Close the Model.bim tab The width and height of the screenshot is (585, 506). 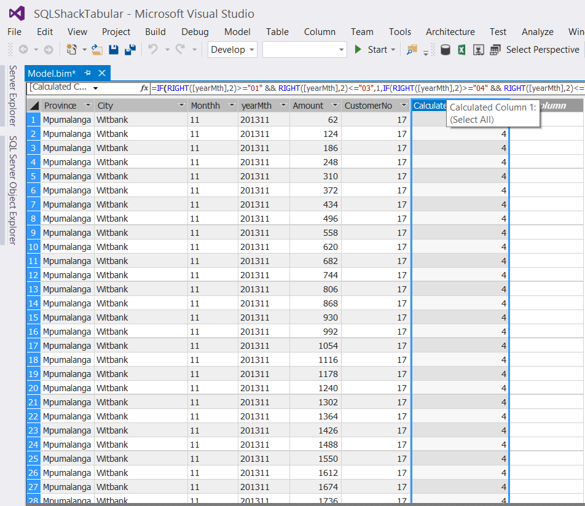(x=102, y=74)
